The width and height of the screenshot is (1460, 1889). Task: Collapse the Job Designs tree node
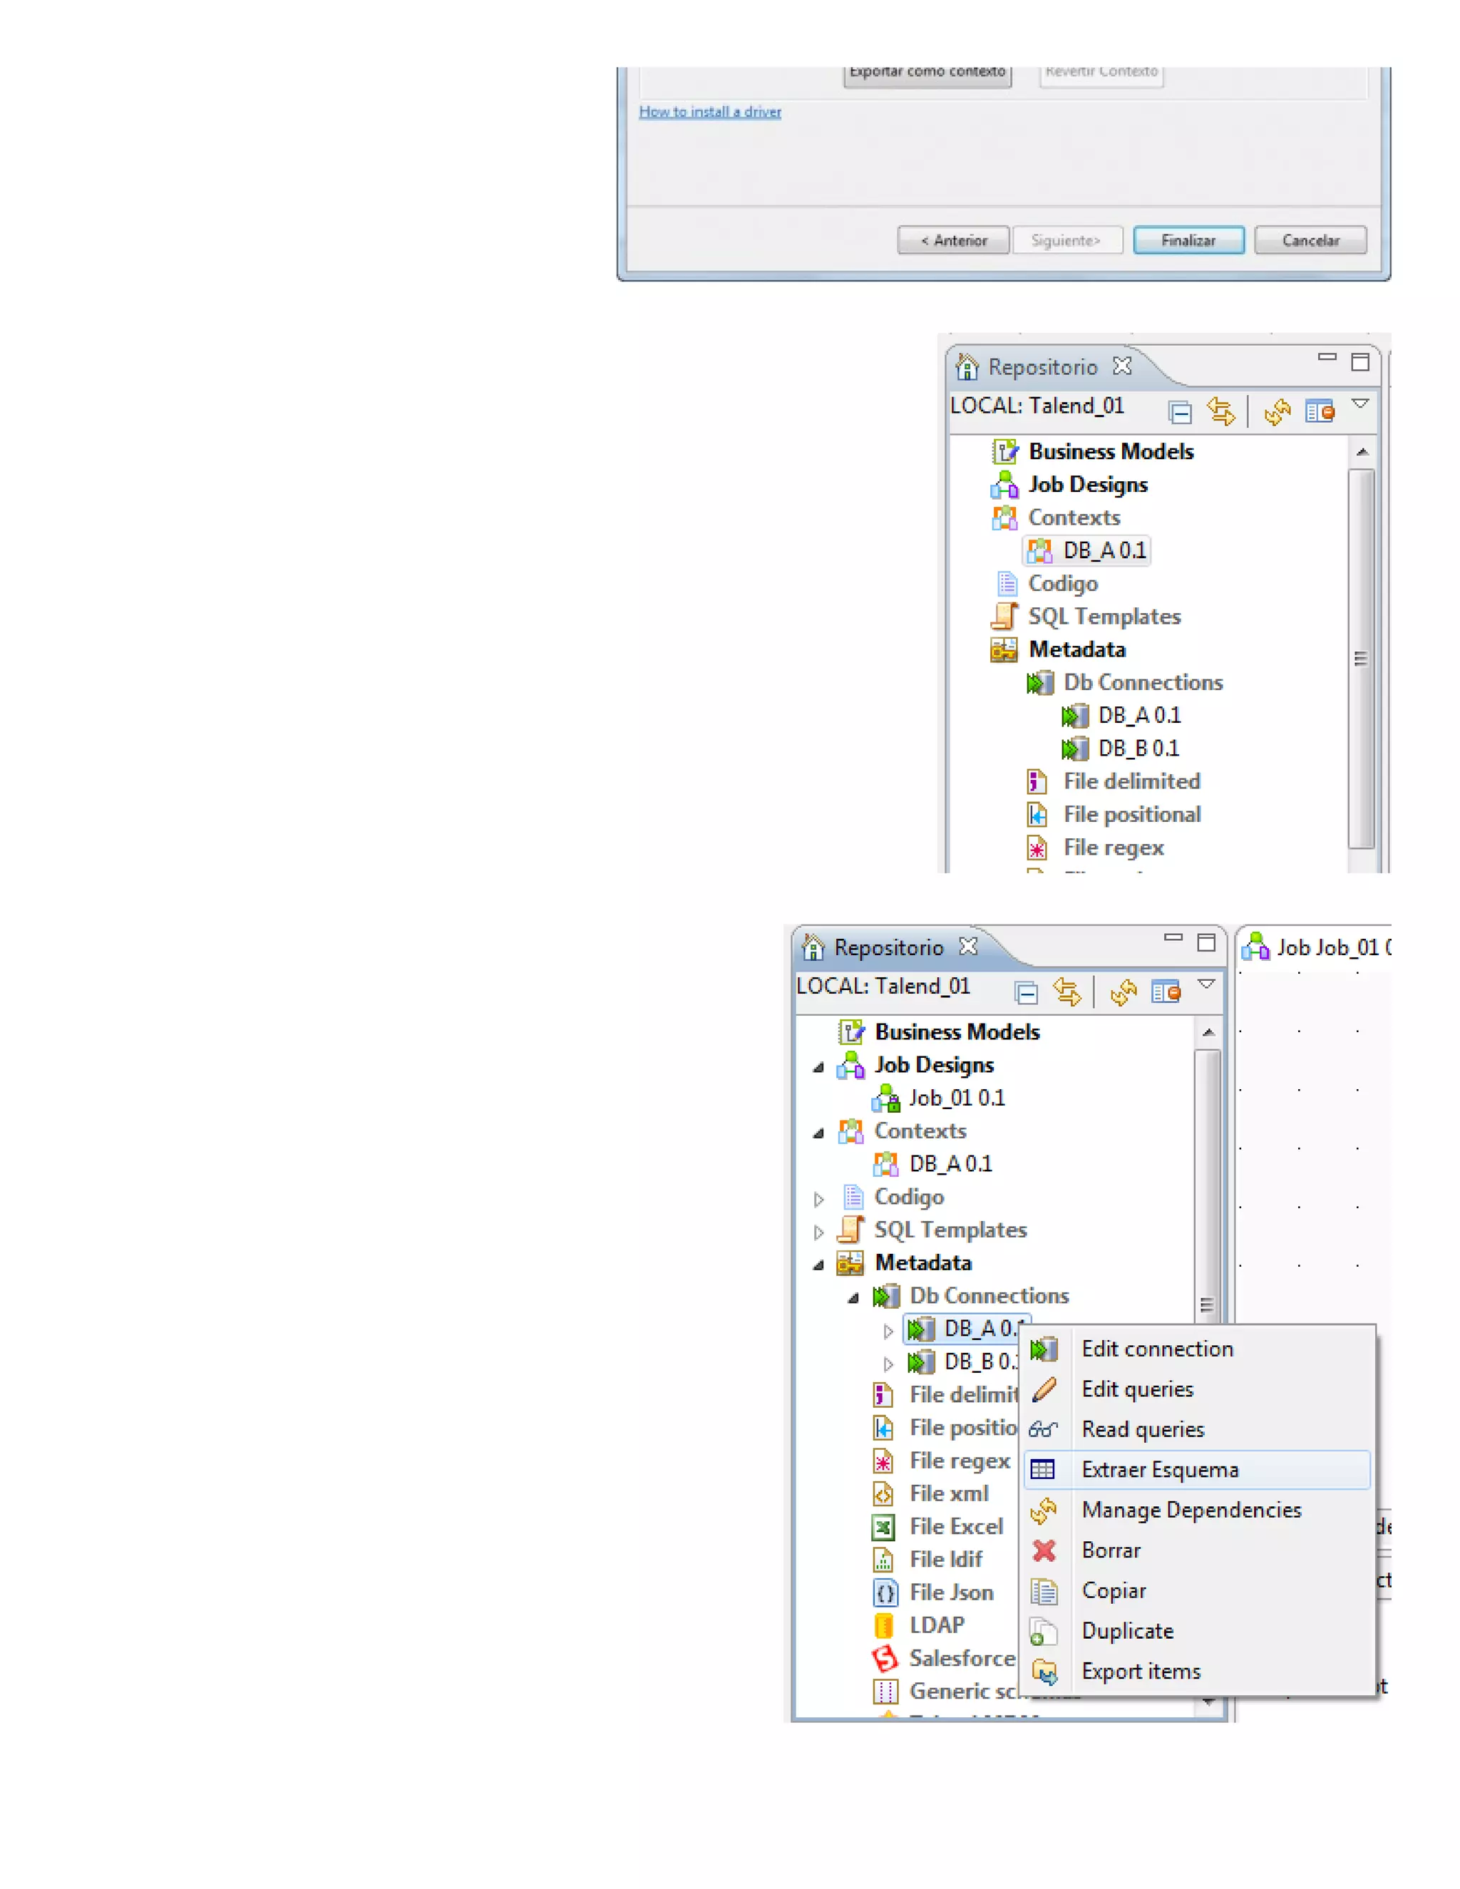click(818, 1067)
